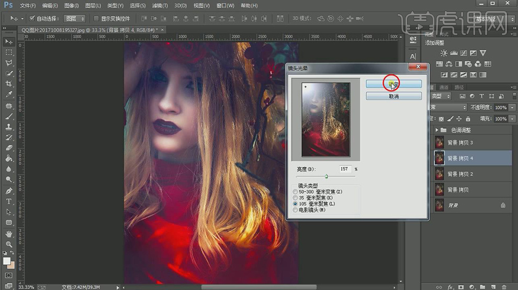This screenshot has height=290, width=518.
Task: Select the Crop tool
Action: click(9, 84)
